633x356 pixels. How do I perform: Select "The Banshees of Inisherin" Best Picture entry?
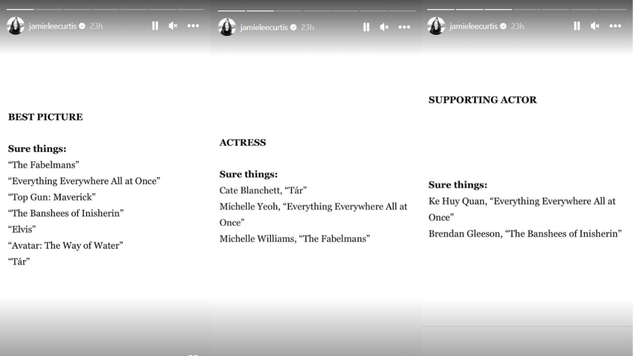point(66,213)
